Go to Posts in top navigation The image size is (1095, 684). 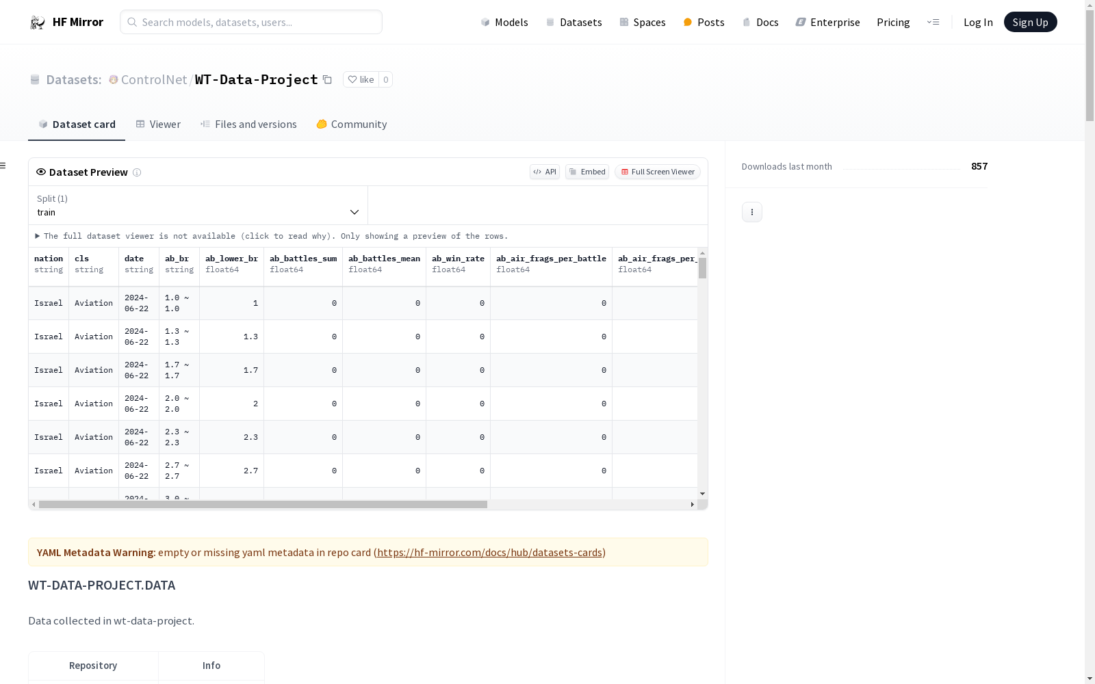point(704,23)
